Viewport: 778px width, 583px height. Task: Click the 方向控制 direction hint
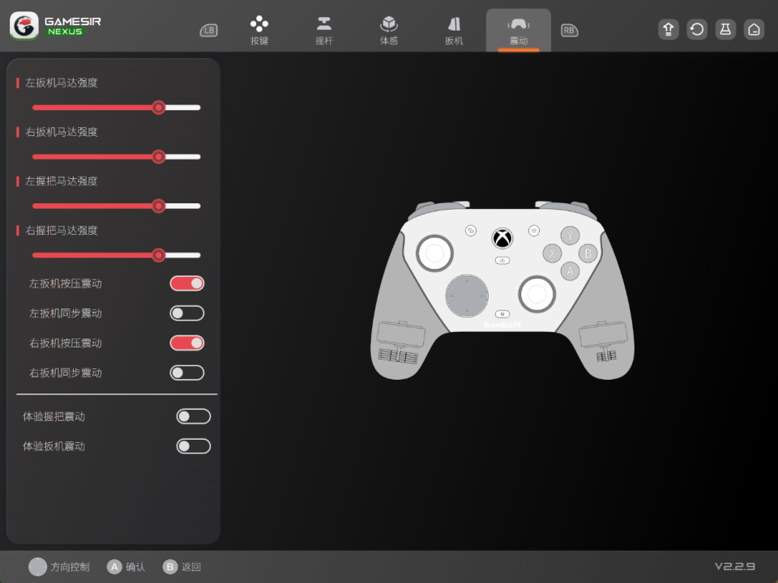59,567
